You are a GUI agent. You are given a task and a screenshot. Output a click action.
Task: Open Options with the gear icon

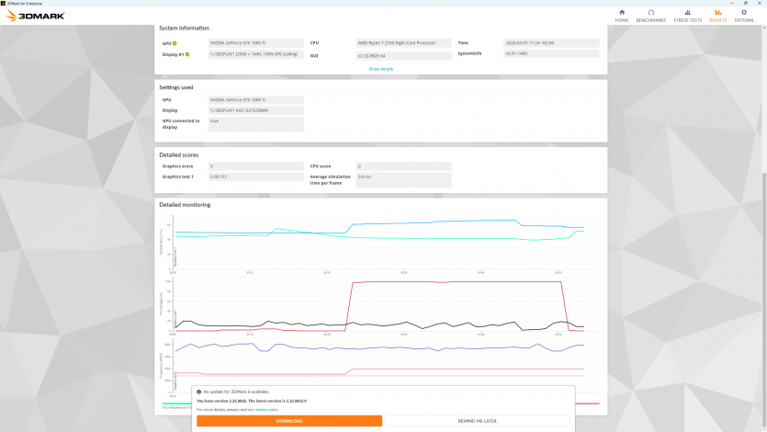pos(743,12)
